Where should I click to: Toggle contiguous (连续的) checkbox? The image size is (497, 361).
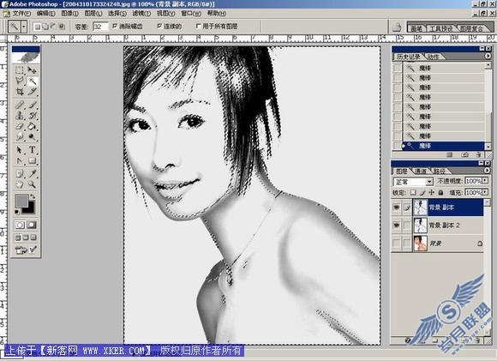click(x=159, y=26)
